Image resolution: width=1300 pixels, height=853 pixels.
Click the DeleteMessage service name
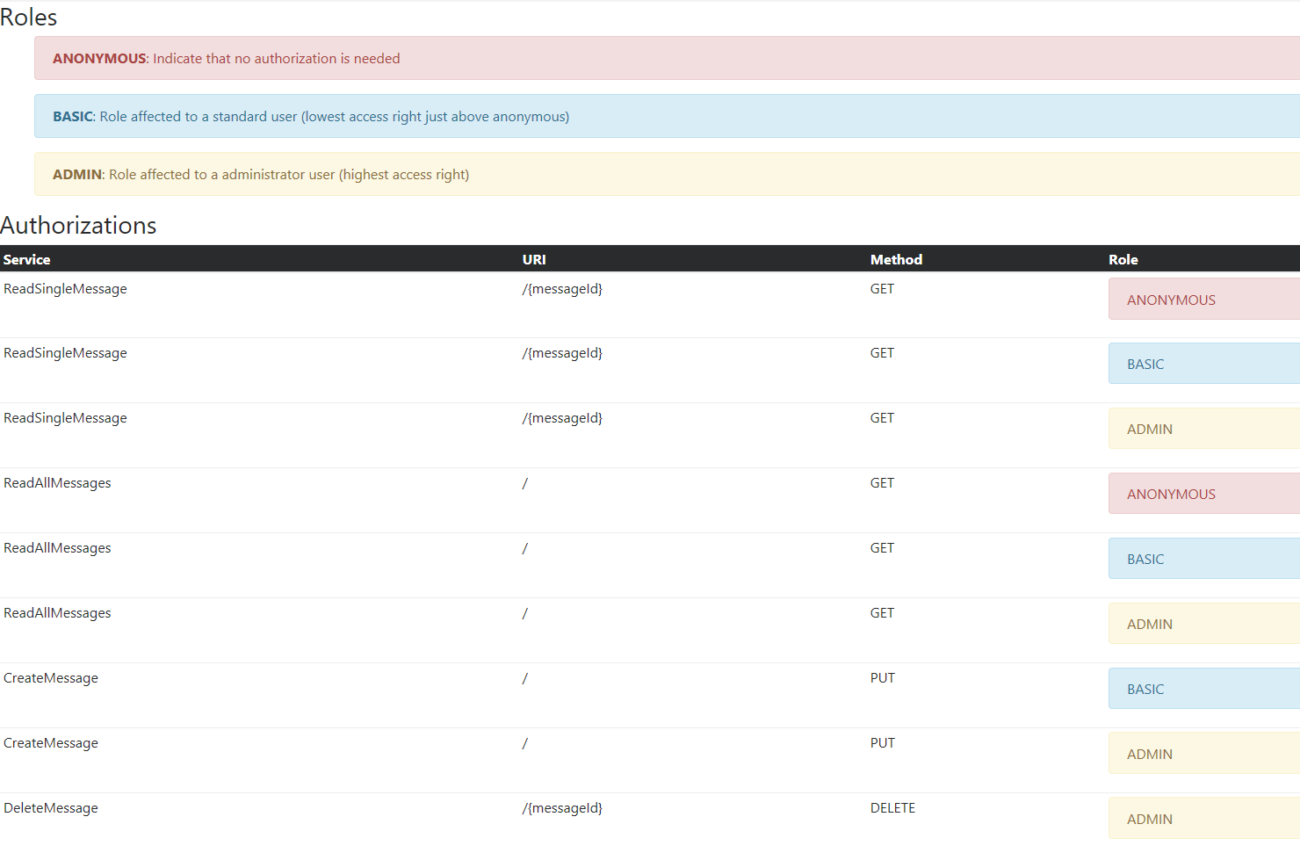pyautogui.click(x=51, y=808)
